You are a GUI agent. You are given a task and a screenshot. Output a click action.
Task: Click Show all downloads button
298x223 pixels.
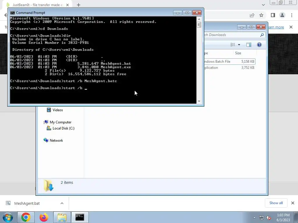(x=276, y=203)
